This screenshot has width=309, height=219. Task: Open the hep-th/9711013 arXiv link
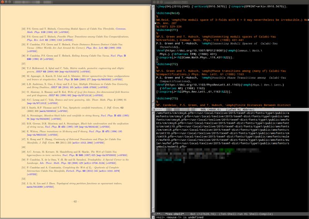[x=37, y=103]
